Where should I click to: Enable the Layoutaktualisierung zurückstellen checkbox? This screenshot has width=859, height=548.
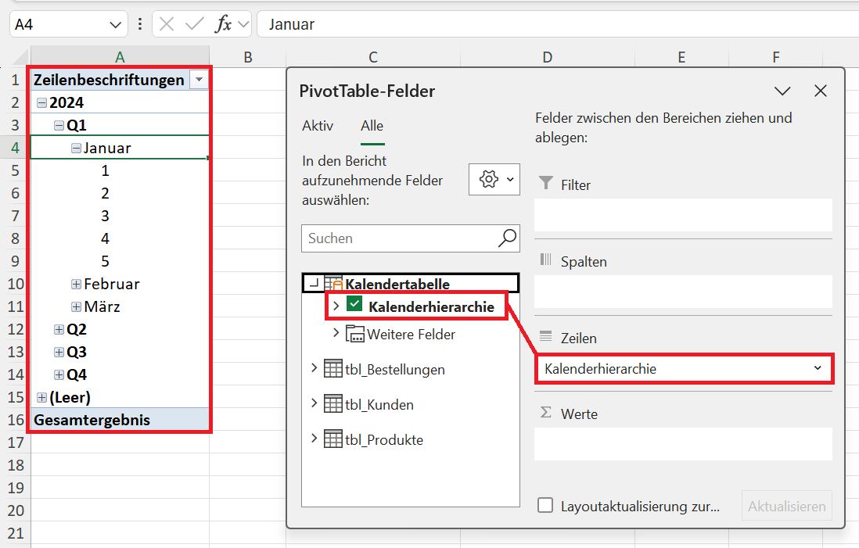tap(545, 505)
